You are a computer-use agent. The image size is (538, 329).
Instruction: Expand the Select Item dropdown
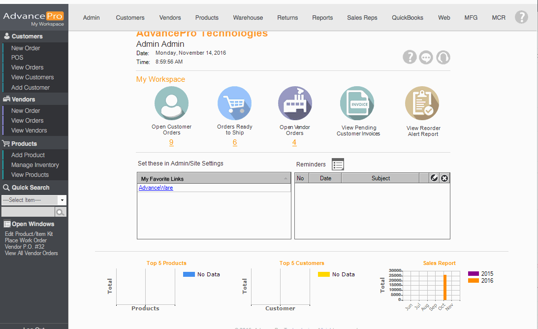tap(62, 200)
